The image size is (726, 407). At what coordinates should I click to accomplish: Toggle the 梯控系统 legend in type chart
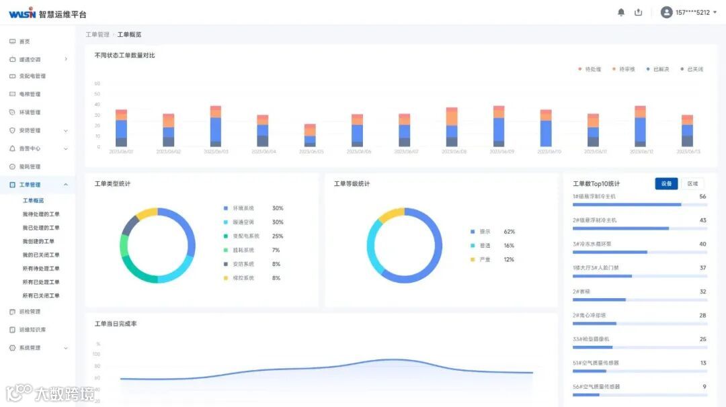[239, 278]
